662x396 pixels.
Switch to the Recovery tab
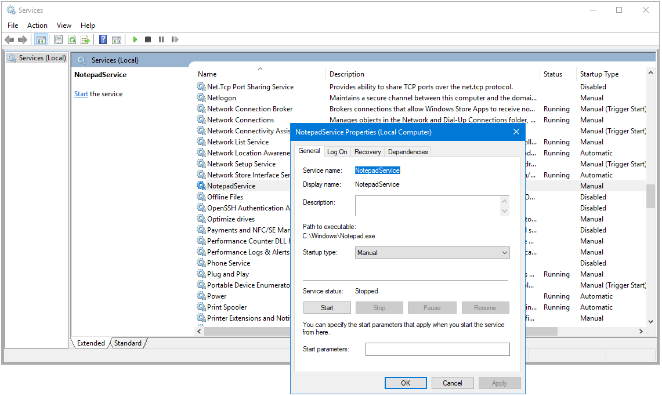click(368, 152)
